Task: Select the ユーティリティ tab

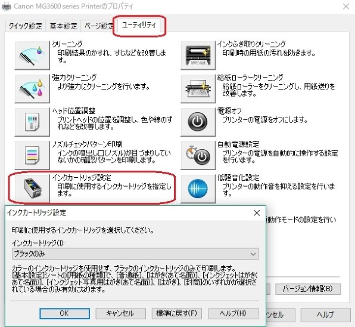Action: [139, 25]
